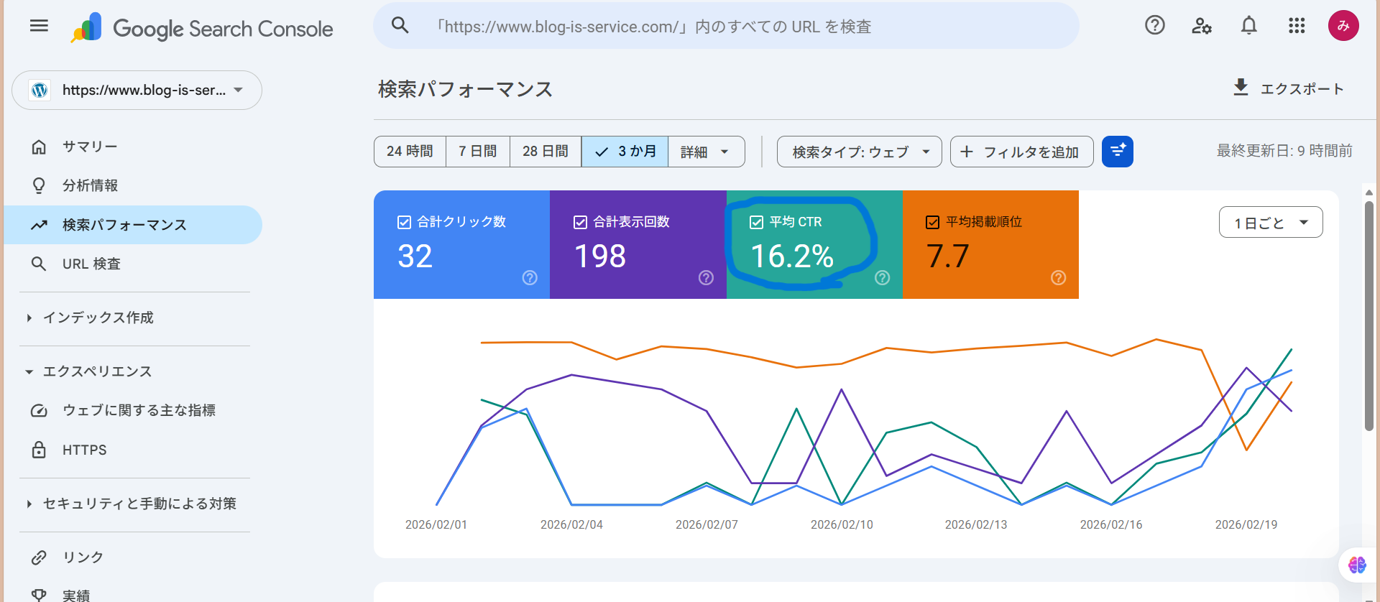Open the Google apps grid
1380x602 pixels.
click(x=1297, y=26)
